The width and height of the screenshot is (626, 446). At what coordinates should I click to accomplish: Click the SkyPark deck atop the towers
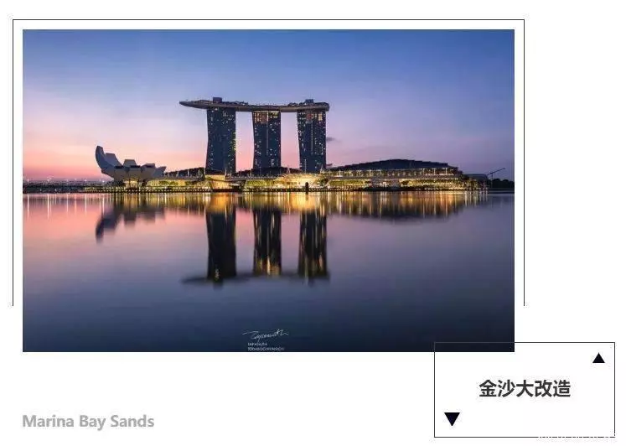tap(255, 104)
